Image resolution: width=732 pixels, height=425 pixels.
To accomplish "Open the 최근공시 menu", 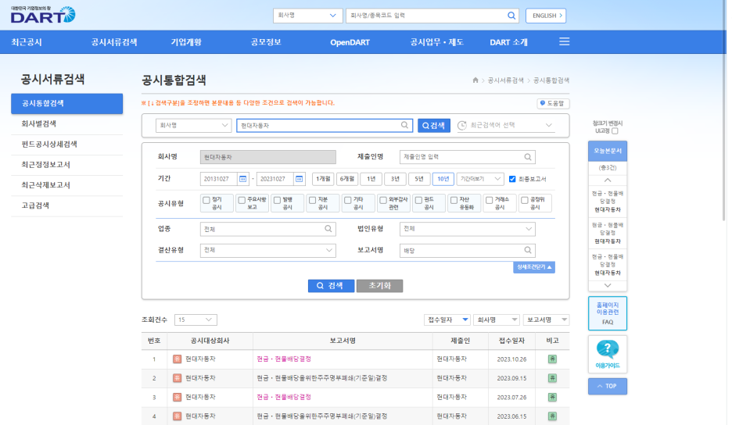I will coord(27,42).
